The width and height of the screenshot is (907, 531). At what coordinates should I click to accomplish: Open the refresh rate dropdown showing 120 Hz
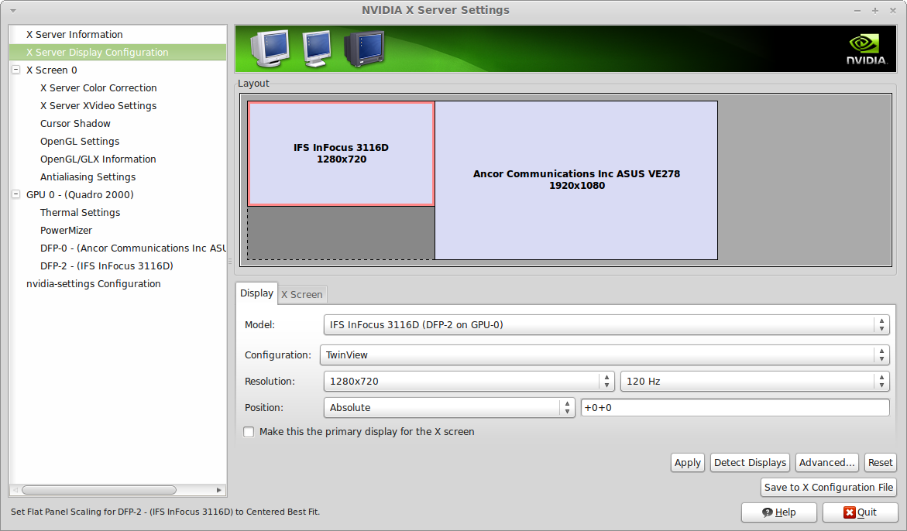coord(754,382)
